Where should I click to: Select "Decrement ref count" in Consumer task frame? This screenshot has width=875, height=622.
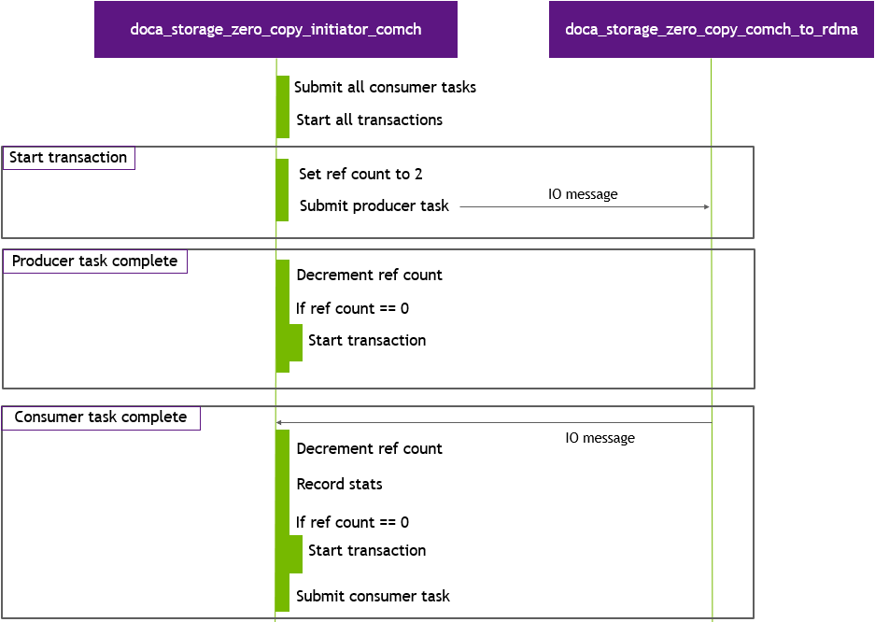click(369, 448)
